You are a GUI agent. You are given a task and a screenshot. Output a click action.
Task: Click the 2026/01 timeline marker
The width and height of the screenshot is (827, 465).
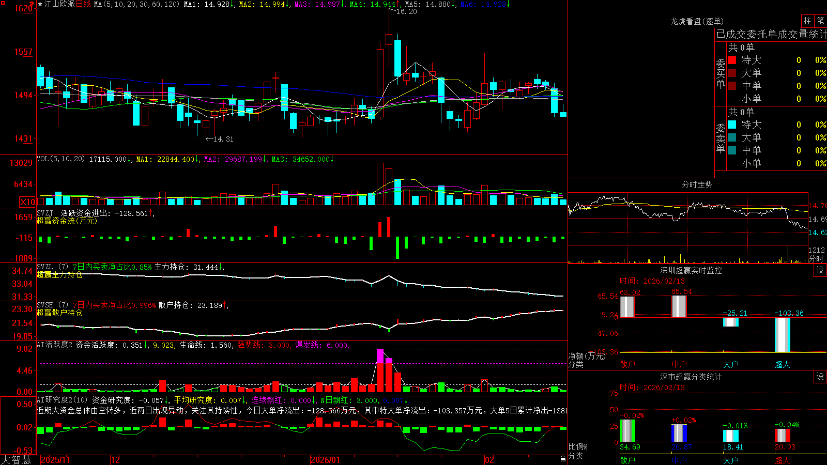click(326, 460)
